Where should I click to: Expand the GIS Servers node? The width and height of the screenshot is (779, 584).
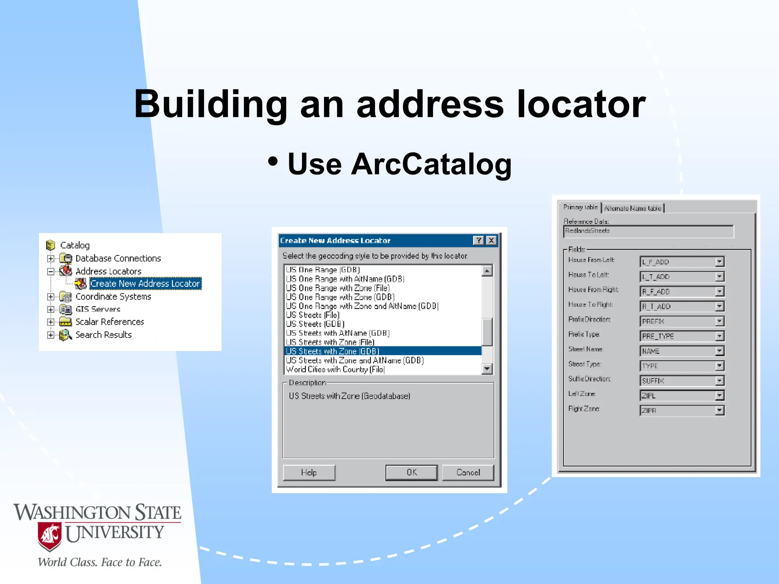coord(51,309)
